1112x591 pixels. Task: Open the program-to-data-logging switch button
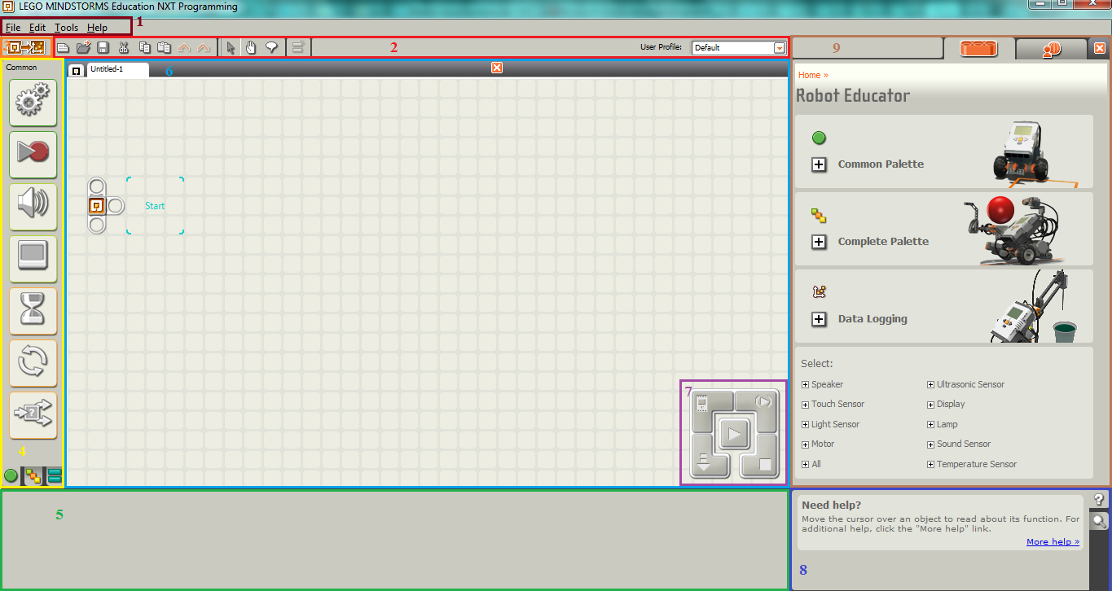click(x=27, y=47)
